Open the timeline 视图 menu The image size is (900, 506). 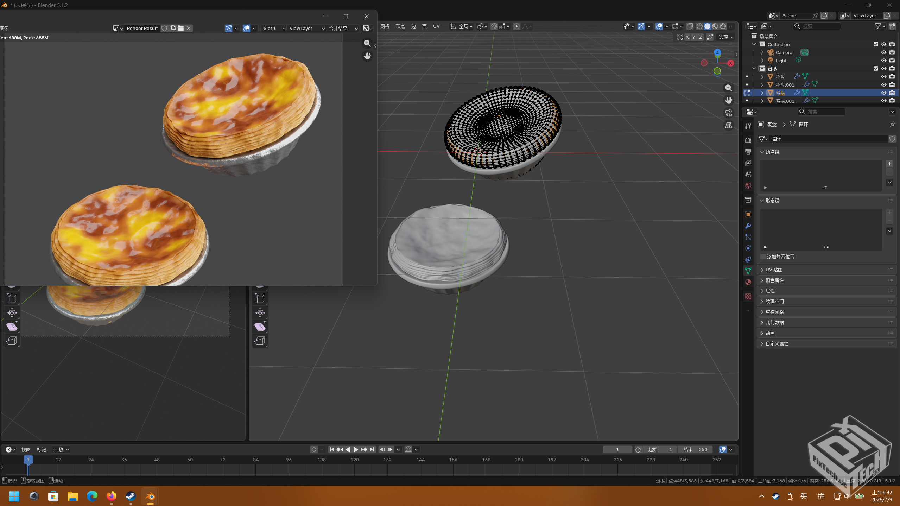tap(26, 450)
